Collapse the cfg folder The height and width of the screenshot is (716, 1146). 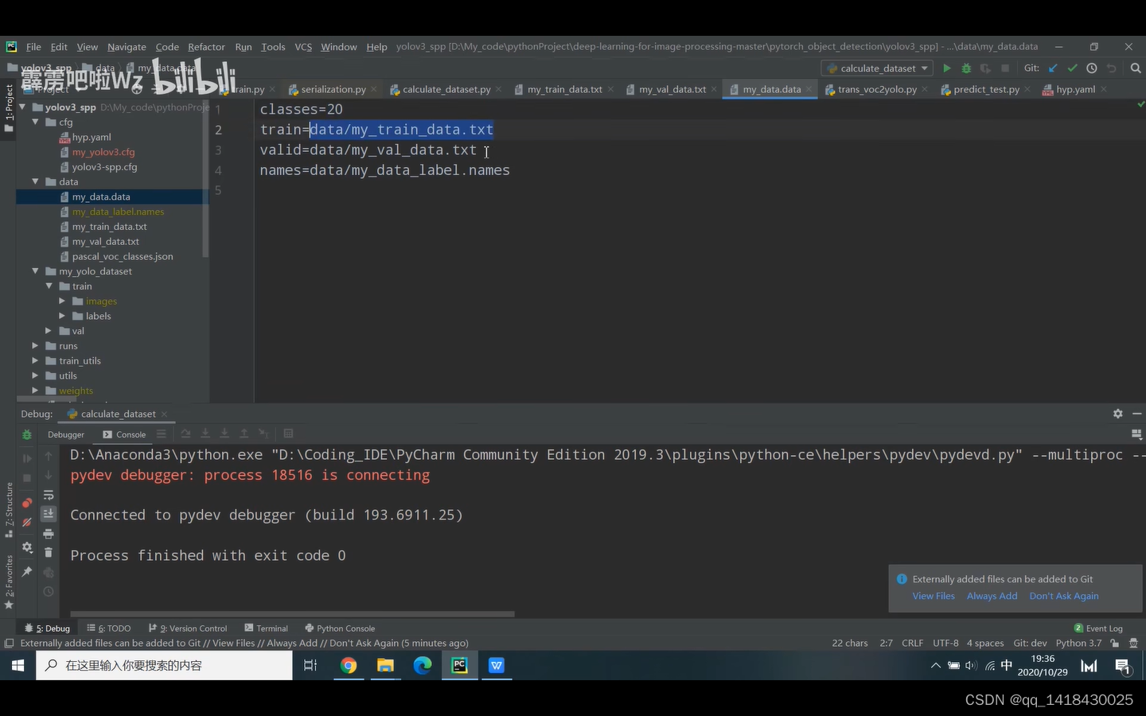point(35,122)
